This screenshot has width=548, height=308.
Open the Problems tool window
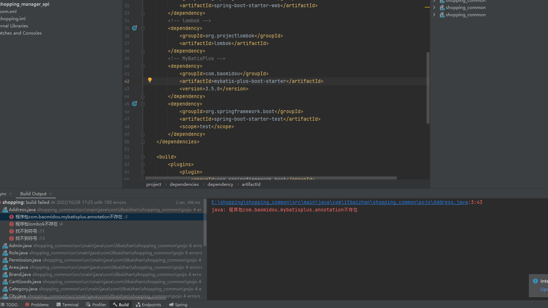37,305
